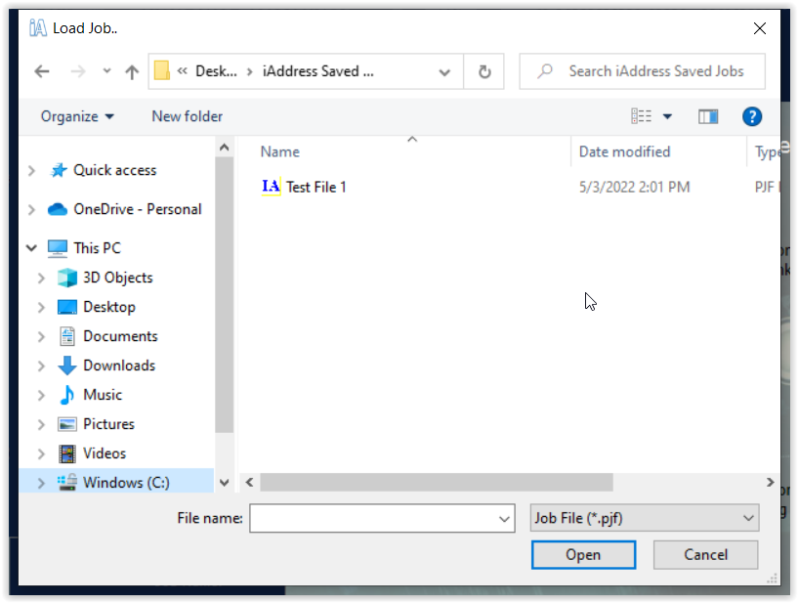
Task: Expand the Quick access tree node
Action: click(x=31, y=170)
